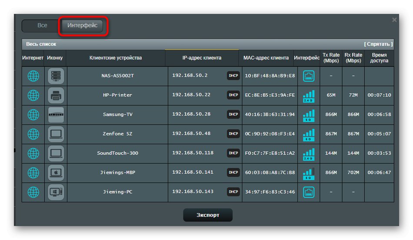Click the globe internet icon for Zenfone 5Z
The height and width of the screenshot is (240, 413).
coord(33,134)
